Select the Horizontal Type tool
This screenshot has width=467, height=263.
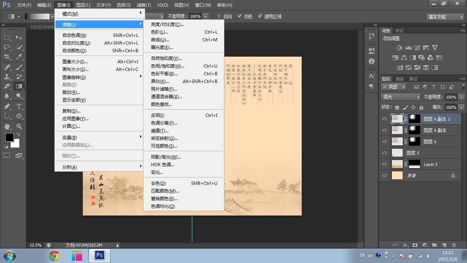pyautogui.click(x=19, y=106)
